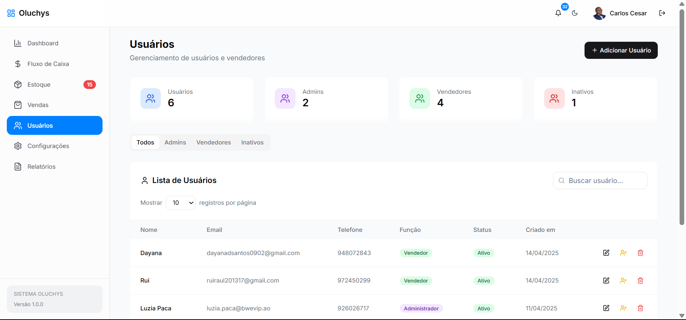Edit Dayana's user record

click(606, 253)
